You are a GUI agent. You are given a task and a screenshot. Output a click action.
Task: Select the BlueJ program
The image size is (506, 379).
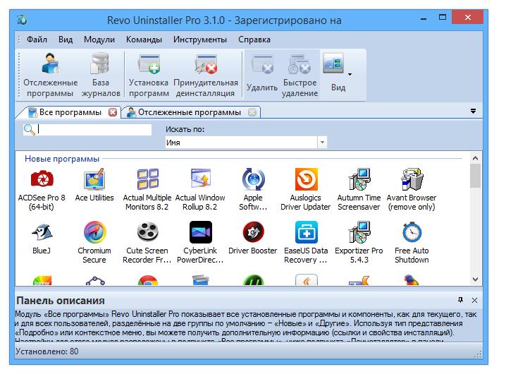[42, 238]
